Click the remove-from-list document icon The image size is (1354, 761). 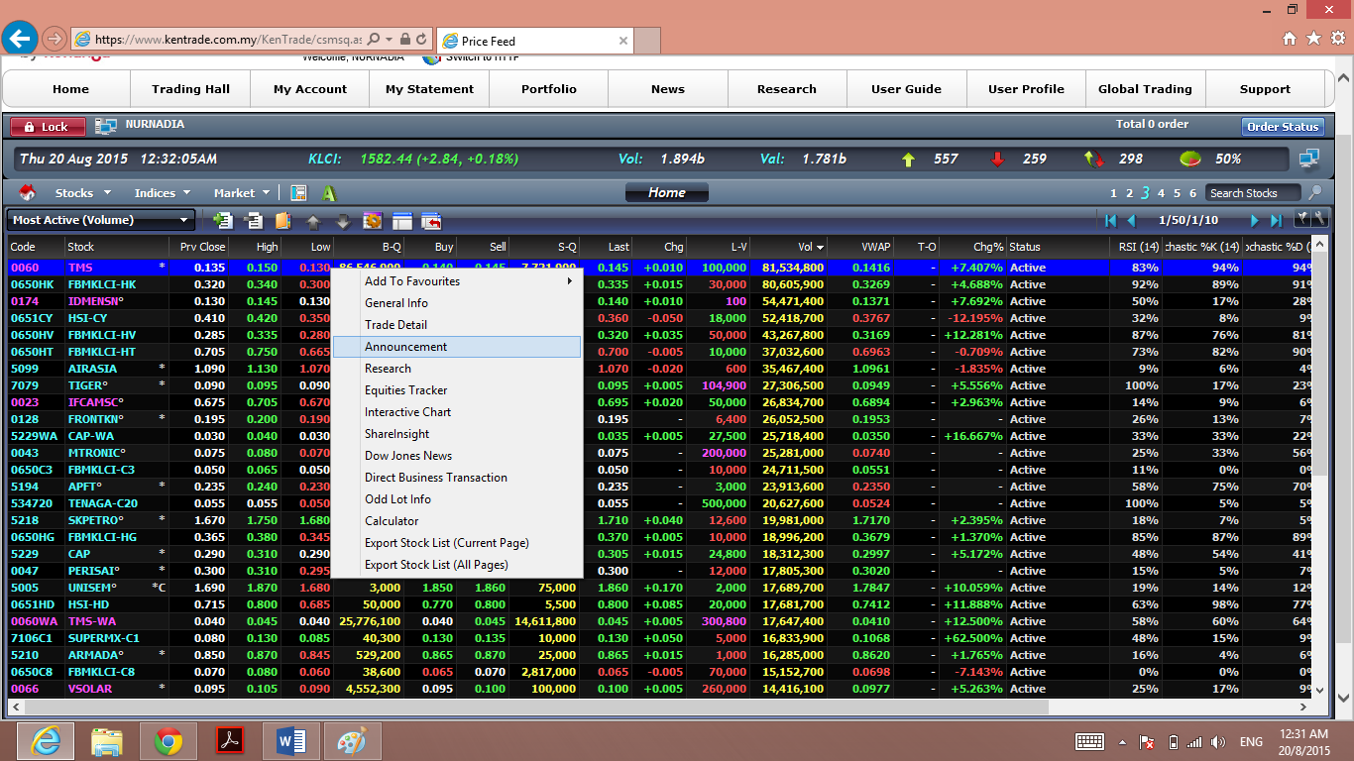click(x=254, y=221)
